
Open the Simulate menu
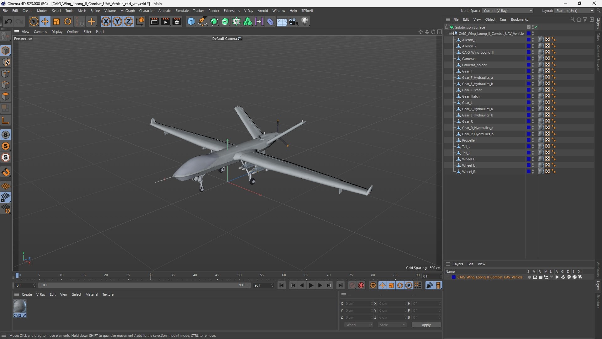coord(182,11)
